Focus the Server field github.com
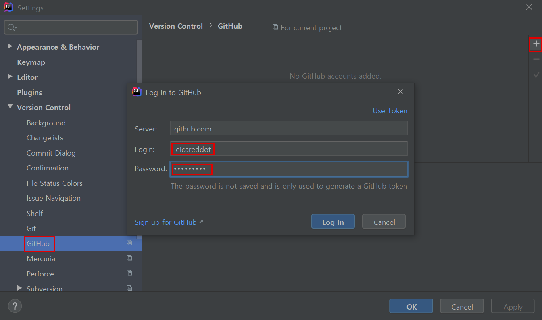 pos(289,129)
